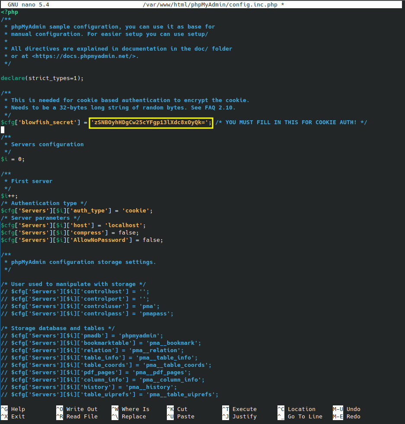
Task: Click the host 'localhost' line
Action: pyautogui.click(x=73, y=225)
